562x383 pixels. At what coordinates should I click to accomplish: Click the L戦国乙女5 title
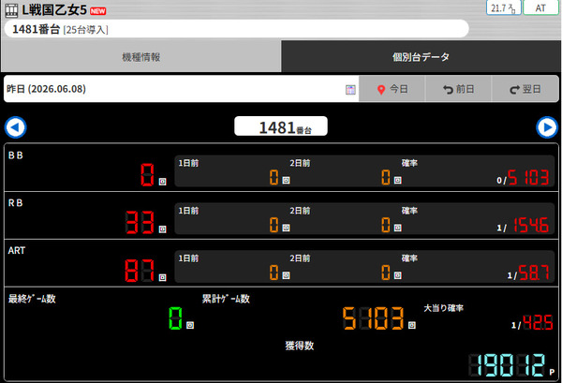click(54, 10)
